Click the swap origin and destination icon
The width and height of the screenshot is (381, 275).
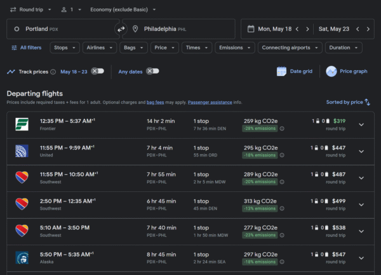121,29
